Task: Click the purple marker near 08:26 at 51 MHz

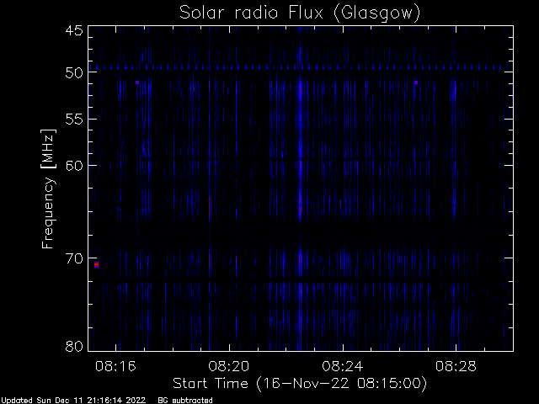Action: point(416,82)
